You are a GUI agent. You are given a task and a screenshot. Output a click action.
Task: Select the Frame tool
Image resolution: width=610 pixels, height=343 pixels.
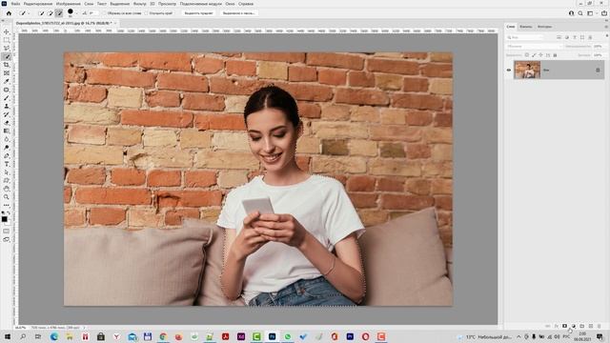tap(7, 73)
